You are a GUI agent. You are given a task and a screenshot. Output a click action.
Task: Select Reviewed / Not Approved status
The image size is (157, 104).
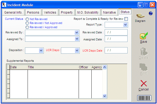click(x=27, y=23)
